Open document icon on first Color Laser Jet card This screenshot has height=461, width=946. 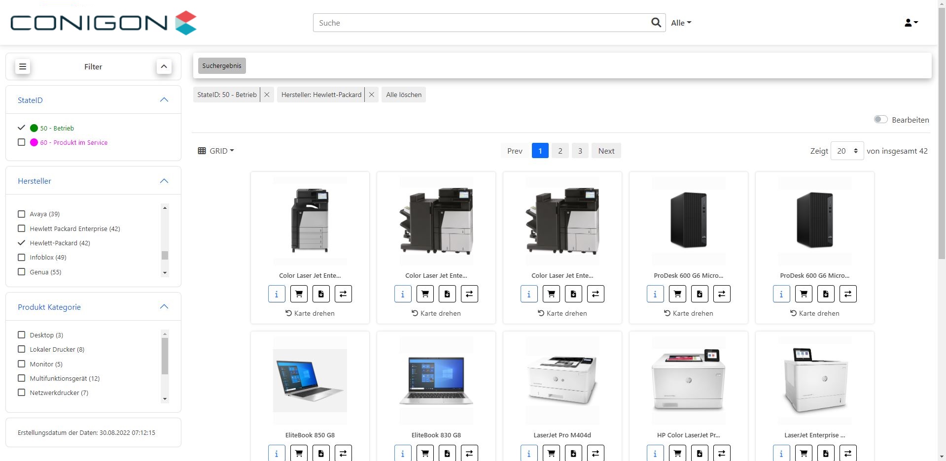click(321, 294)
